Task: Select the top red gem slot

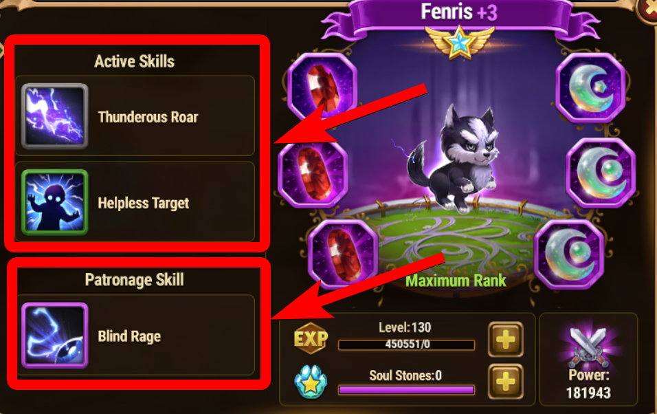Action: click(322, 87)
